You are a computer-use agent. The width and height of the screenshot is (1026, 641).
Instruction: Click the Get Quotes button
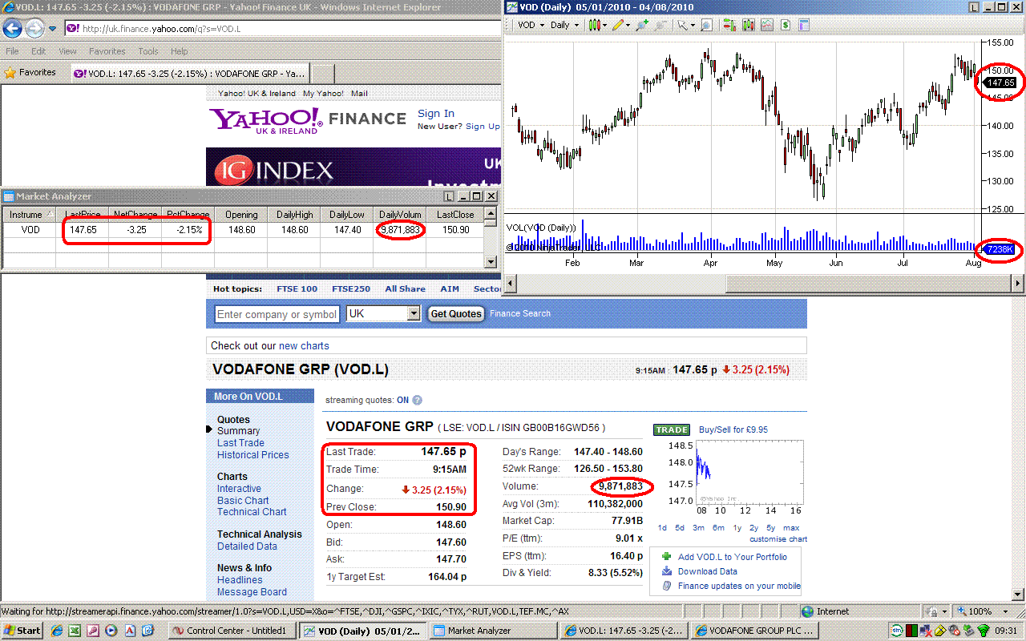coord(455,314)
